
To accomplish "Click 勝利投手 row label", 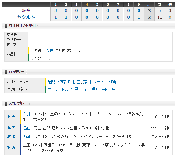I will coord(14,34).
